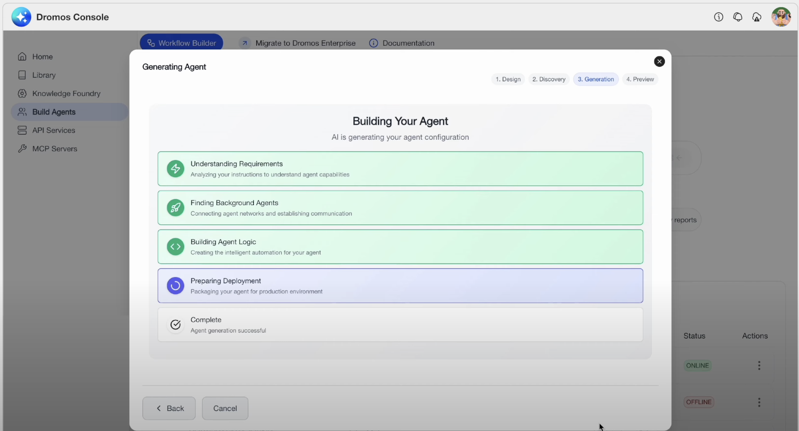Image resolution: width=799 pixels, height=431 pixels.
Task: Click the Complete checkmark icon
Action: (175, 325)
